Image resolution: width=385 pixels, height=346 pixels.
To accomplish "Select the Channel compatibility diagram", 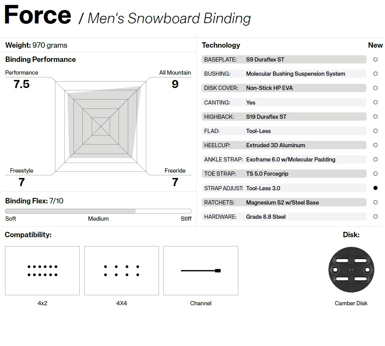I will [201, 271].
